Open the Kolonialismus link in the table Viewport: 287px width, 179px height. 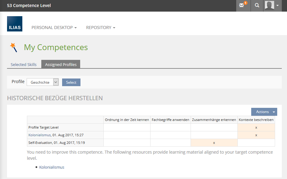pos(39,135)
